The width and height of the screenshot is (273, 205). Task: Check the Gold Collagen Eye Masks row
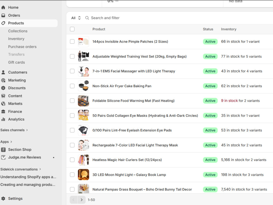[x=72, y=116]
